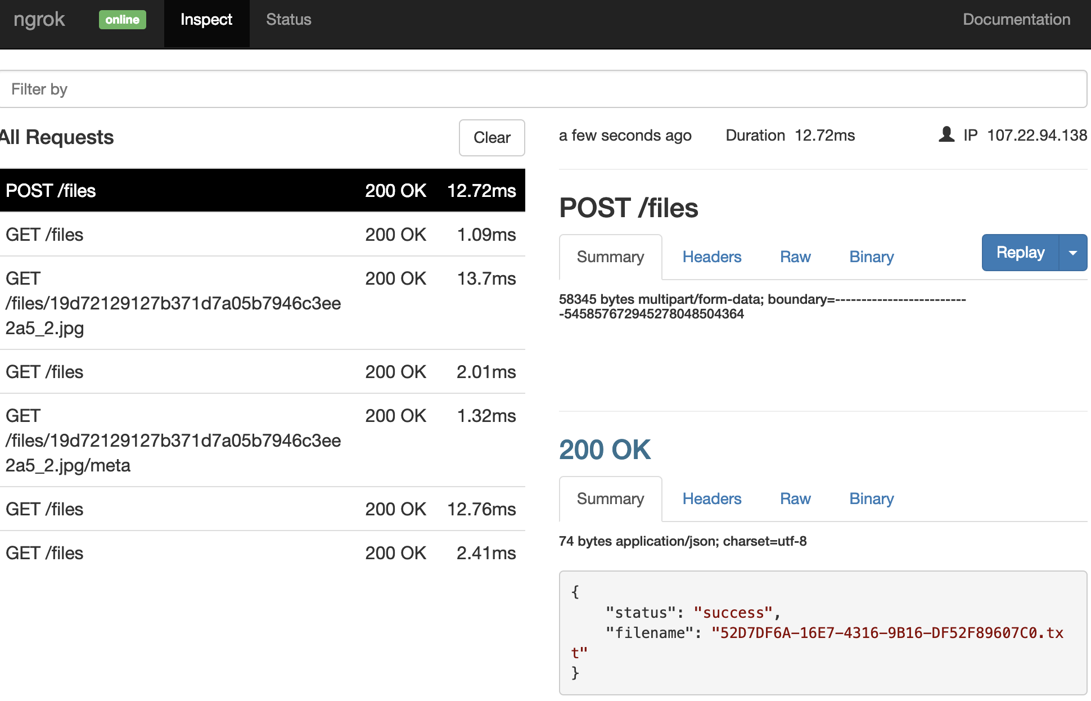Select the GET jpg request taking 13.7ms
1091x701 pixels.
pos(262,303)
